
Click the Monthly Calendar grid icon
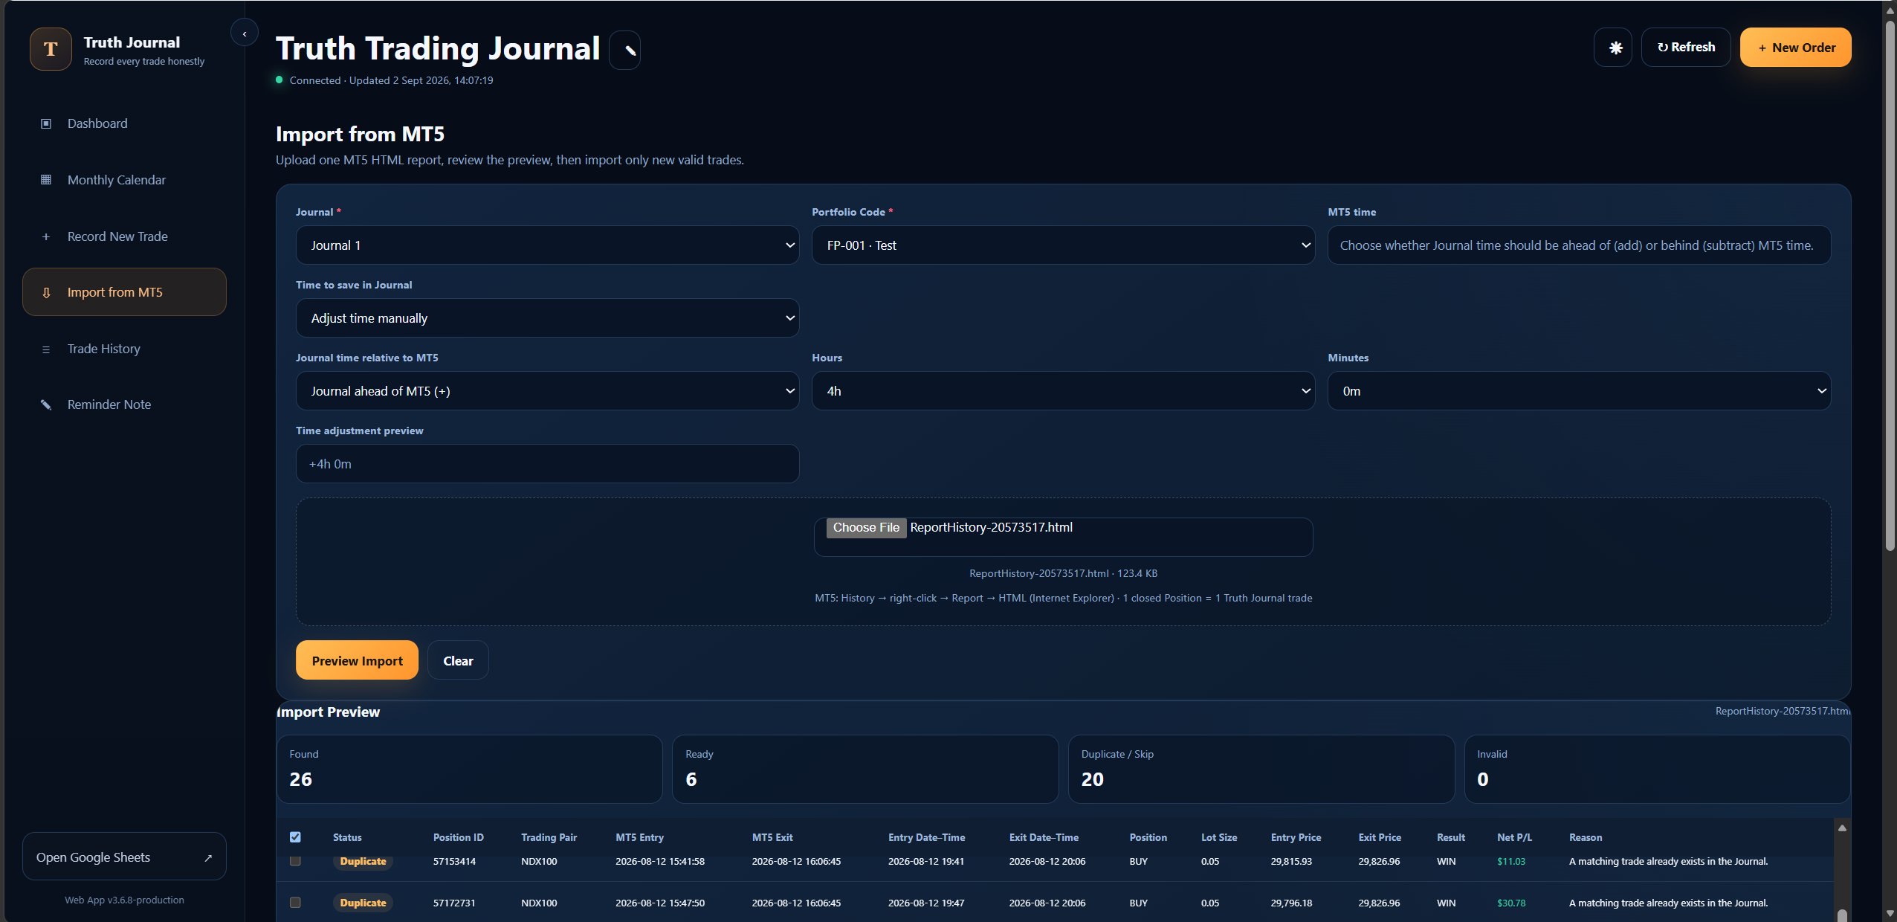pyautogui.click(x=46, y=180)
